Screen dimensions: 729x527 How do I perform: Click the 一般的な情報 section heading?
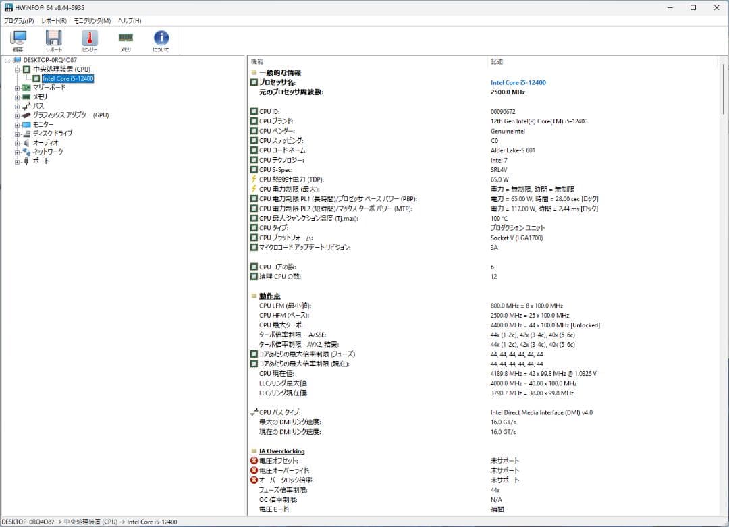[280, 73]
